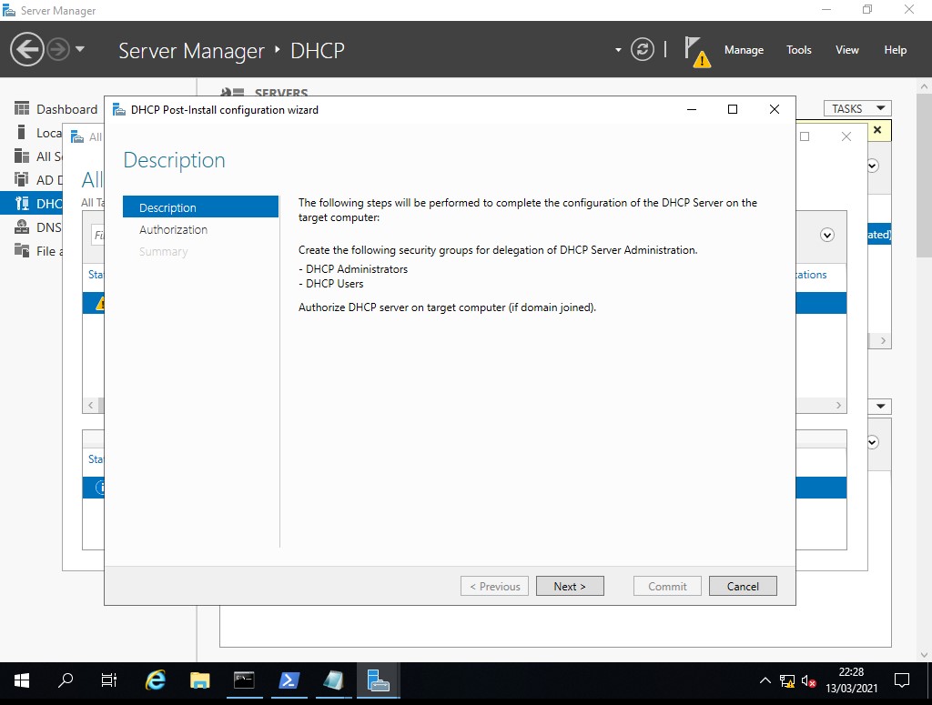Click the Next button in wizard
932x705 pixels.
click(x=570, y=587)
